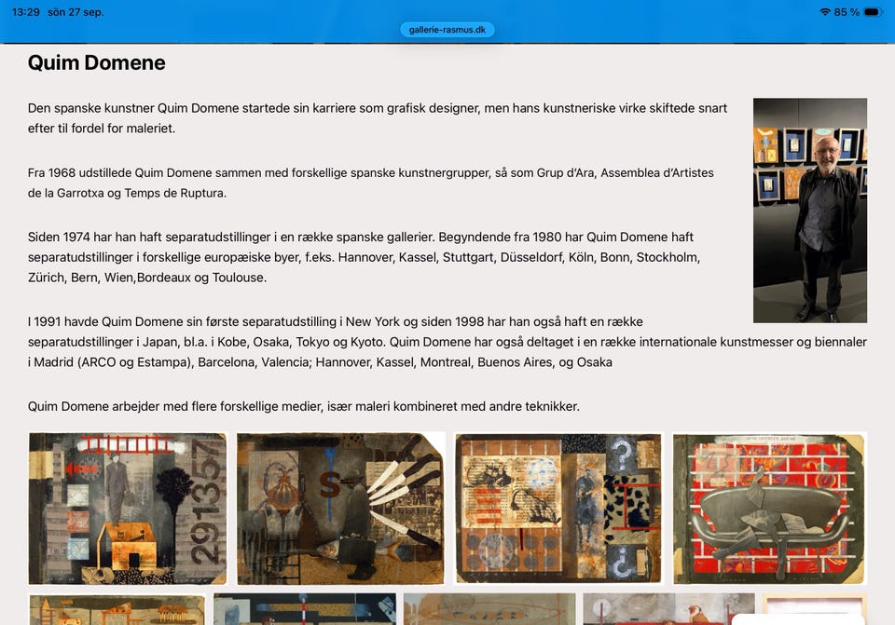Tap the Wi-Fi status icon

(x=825, y=12)
